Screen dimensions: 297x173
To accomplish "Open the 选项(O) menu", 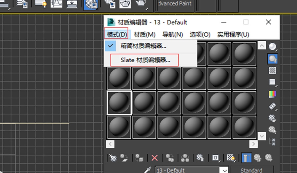I will pos(200,34).
